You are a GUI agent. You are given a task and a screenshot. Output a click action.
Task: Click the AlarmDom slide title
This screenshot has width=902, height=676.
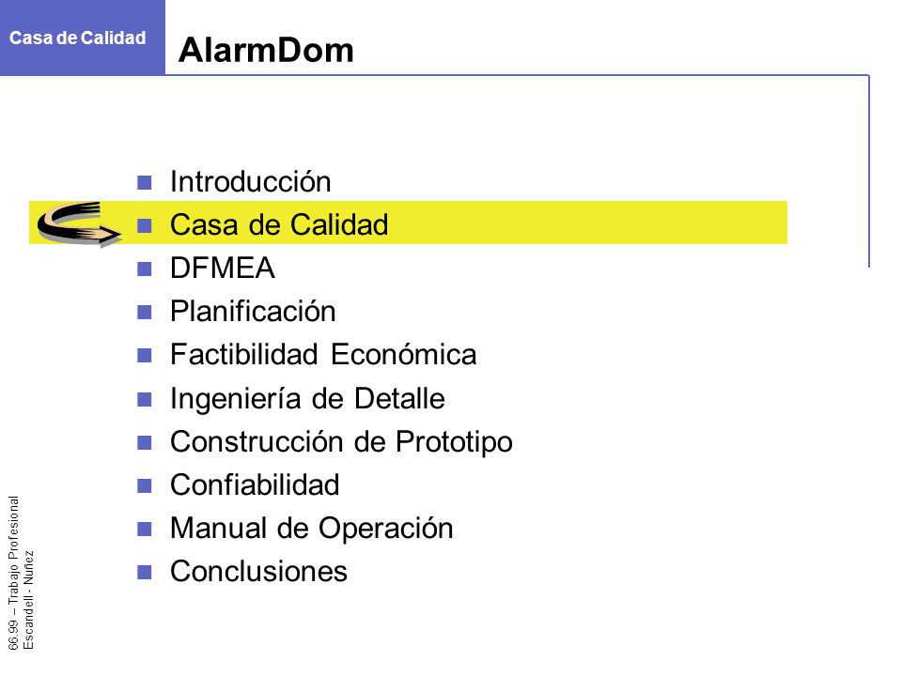pos(266,50)
